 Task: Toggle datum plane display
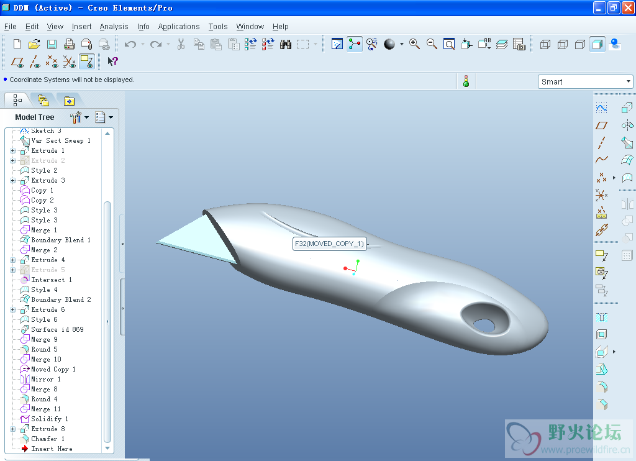(17, 62)
